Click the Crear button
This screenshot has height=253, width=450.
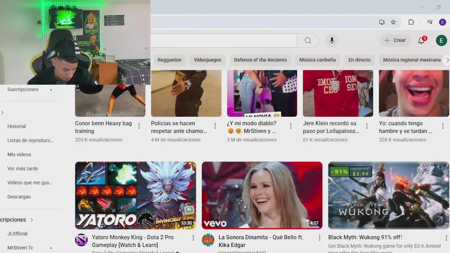(x=395, y=40)
